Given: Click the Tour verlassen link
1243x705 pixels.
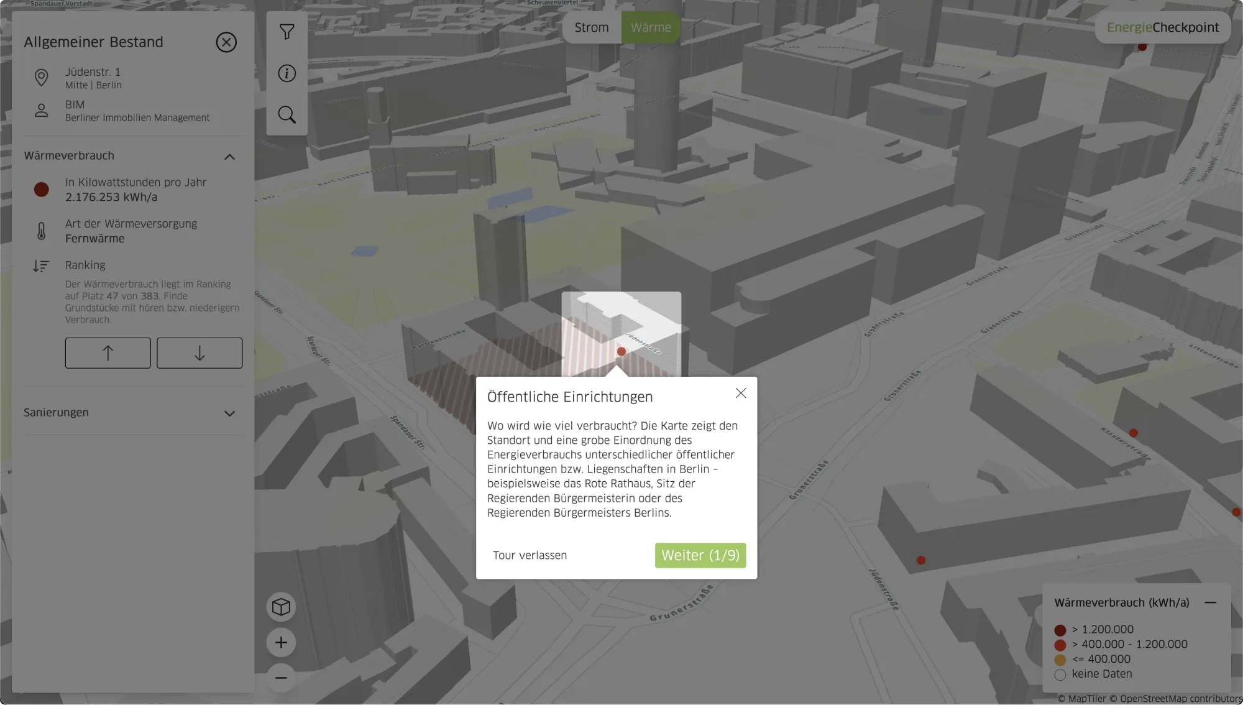Looking at the screenshot, I should coord(530,555).
